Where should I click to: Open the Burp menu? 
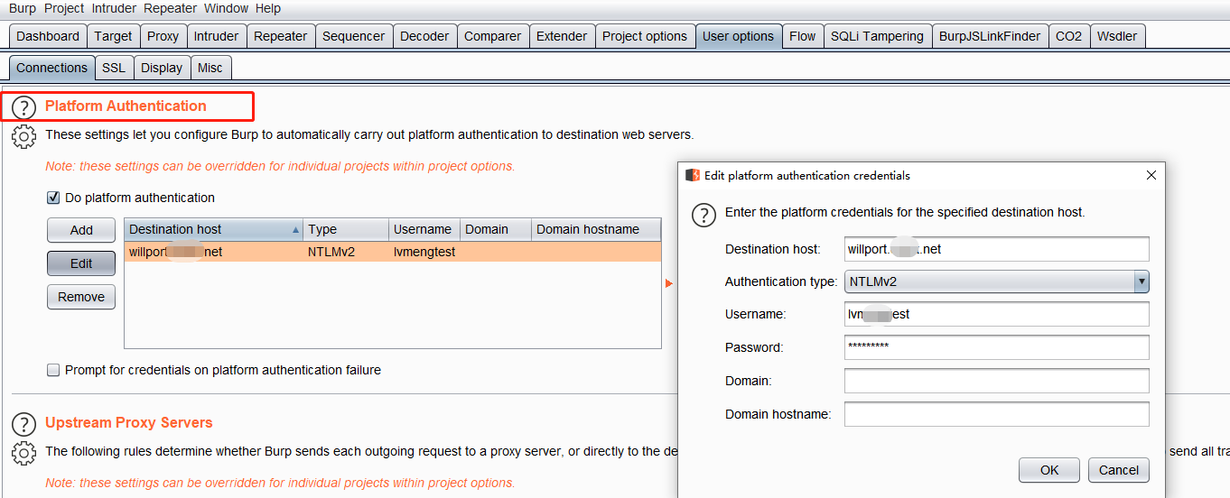[x=23, y=8]
